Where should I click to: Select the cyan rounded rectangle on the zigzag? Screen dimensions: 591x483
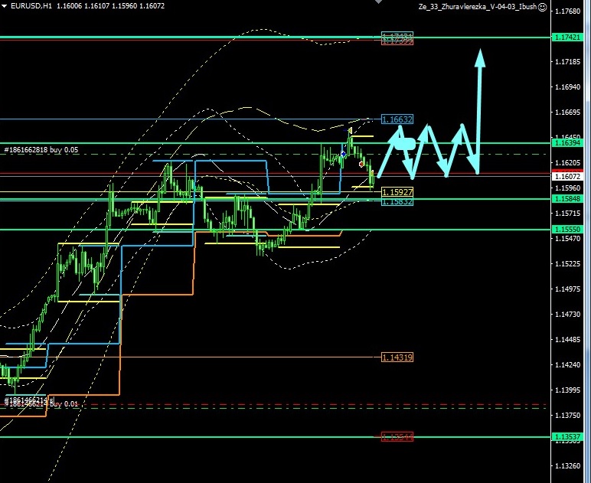tap(406, 143)
